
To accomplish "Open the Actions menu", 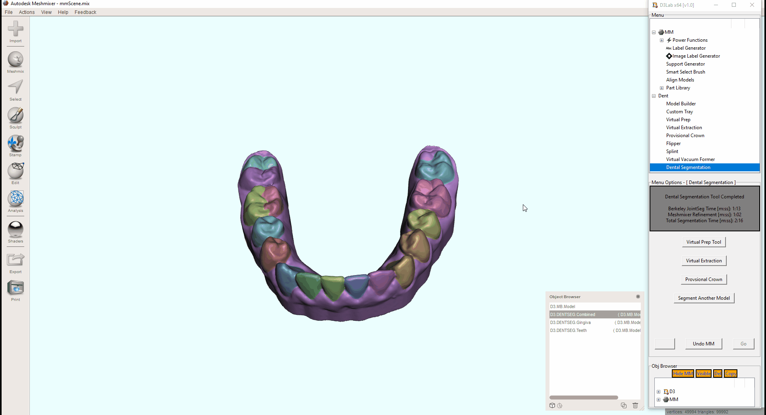I will [x=27, y=12].
